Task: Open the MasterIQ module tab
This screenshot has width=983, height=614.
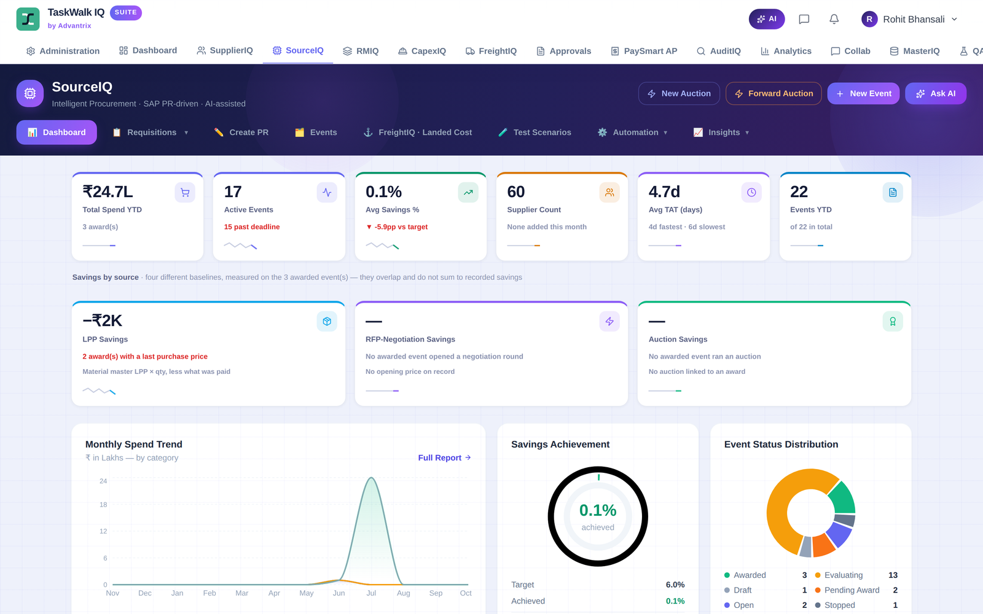Action: tap(915, 51)
